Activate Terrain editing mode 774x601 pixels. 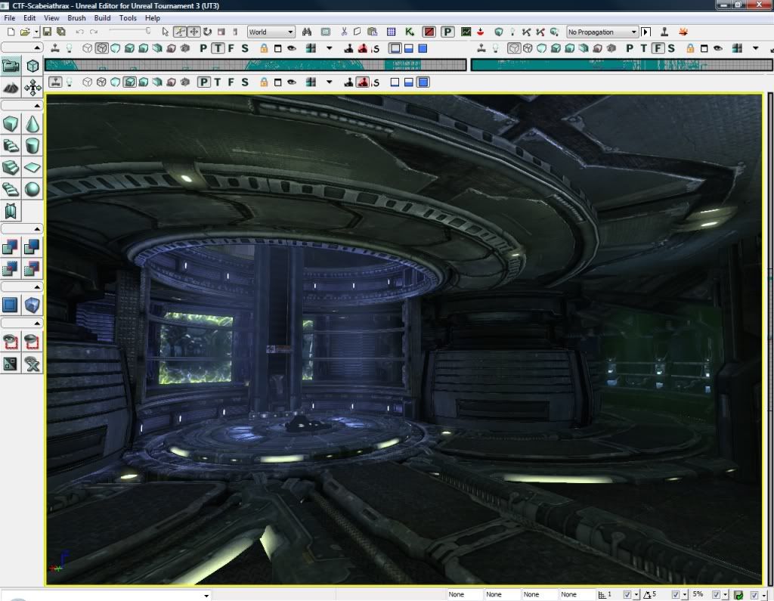11,88
